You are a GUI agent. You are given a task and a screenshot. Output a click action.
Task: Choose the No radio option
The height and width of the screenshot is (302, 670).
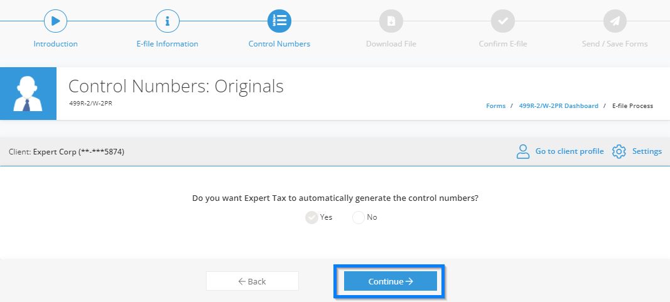359,217
